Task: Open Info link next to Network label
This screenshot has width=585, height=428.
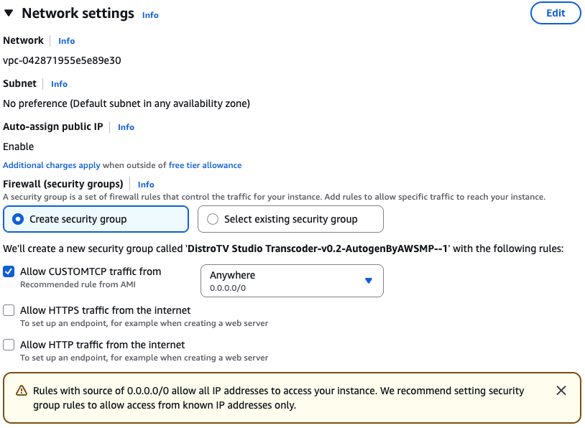Action: click(66, 41)
